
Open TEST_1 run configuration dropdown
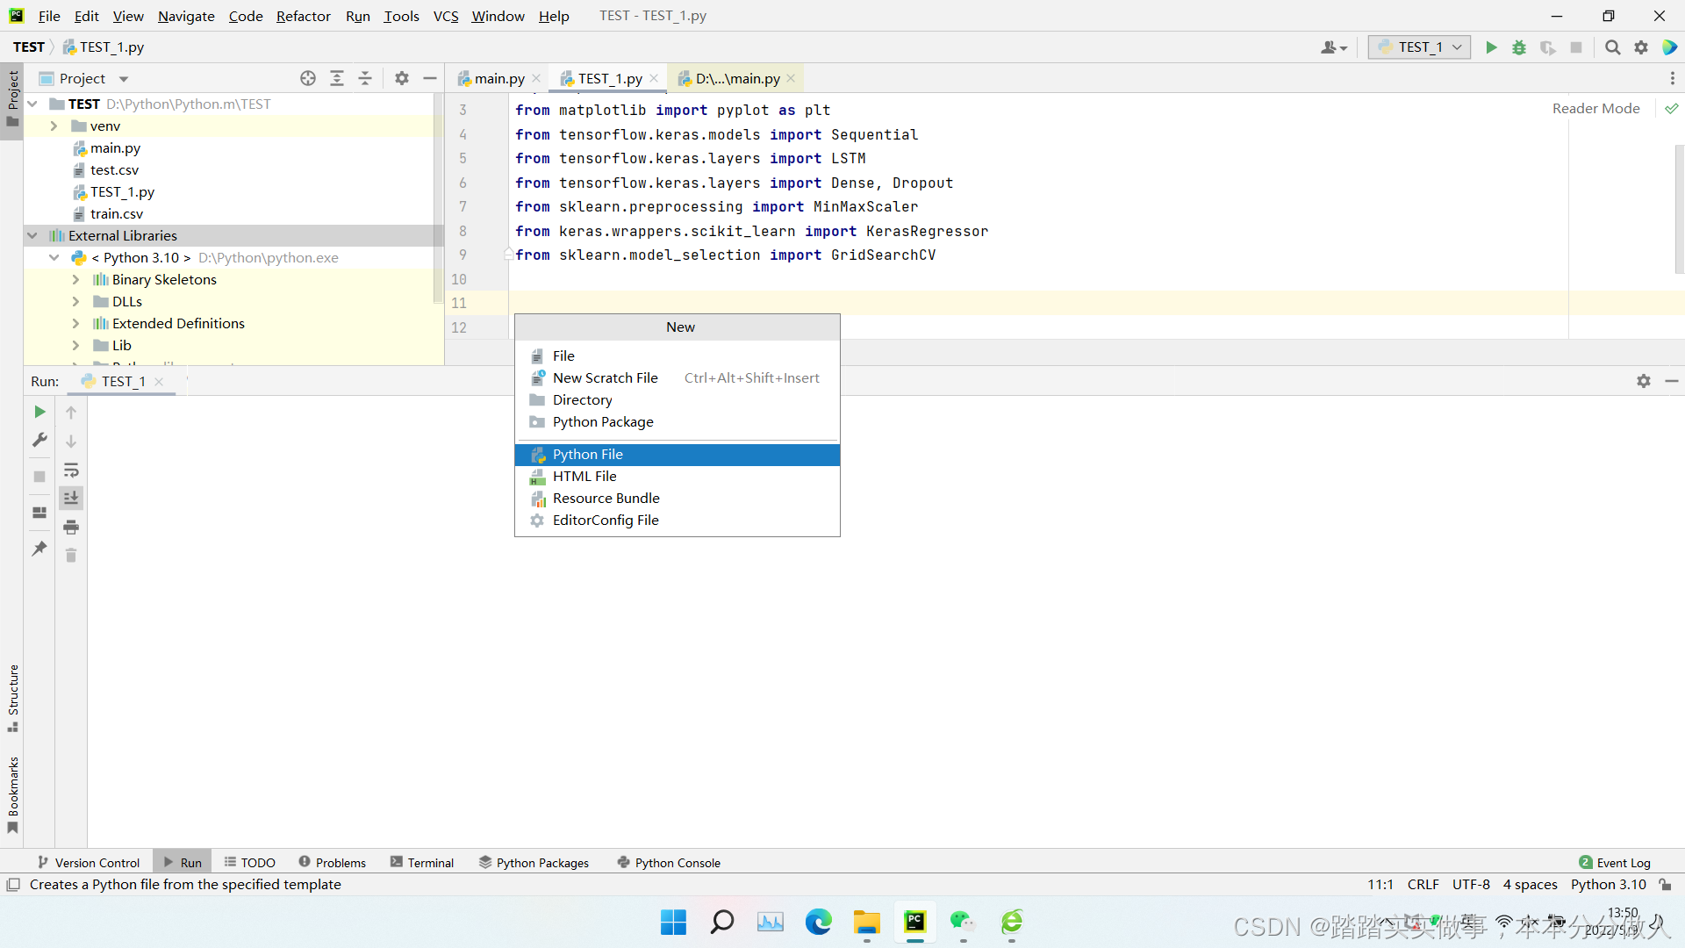pos(1419,47)
